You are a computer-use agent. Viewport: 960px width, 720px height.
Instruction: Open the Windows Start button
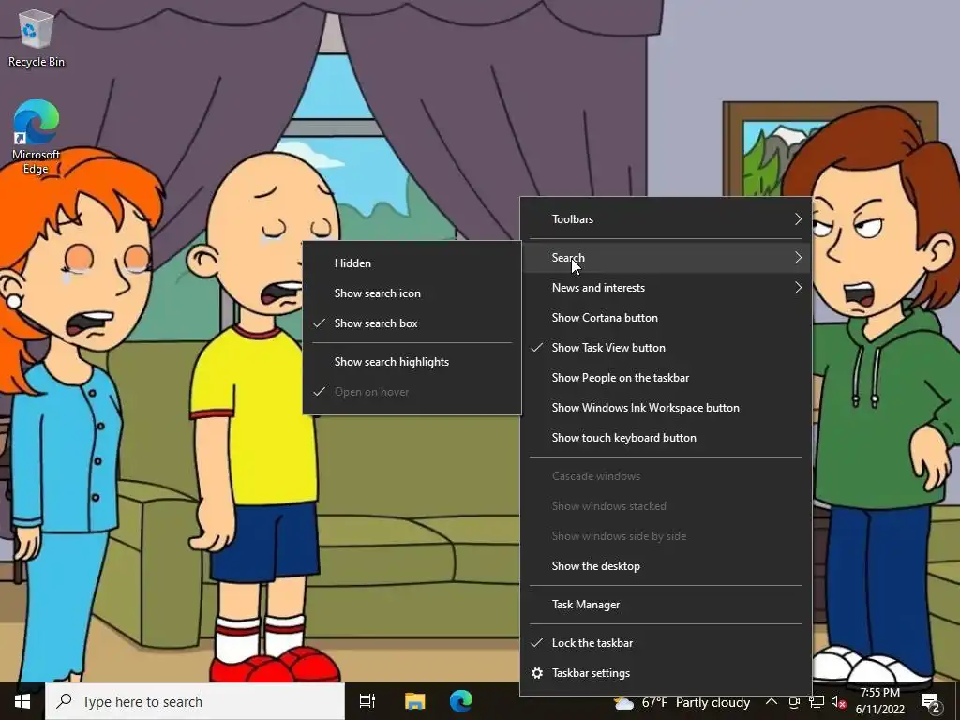click(x=22, y=701)
